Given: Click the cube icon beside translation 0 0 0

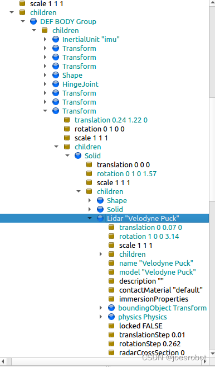Looking at the screenshot, I should pos(89,164).
